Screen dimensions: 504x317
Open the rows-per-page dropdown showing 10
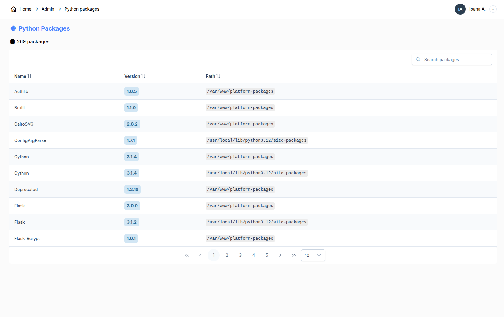pos(313,255)
